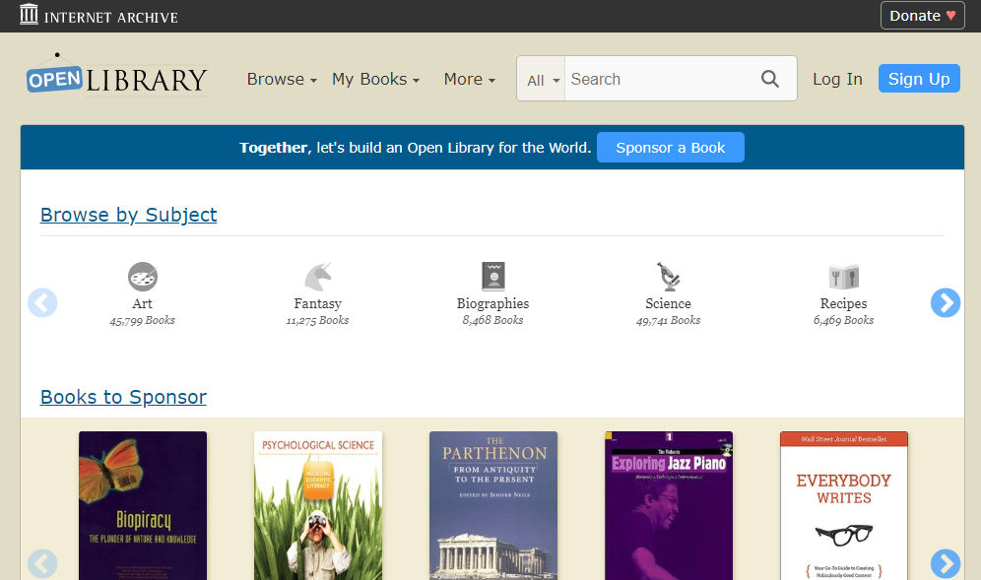
Task: Click the 'INTERNET ARCHIVE' text
Action: coord(110,18)
